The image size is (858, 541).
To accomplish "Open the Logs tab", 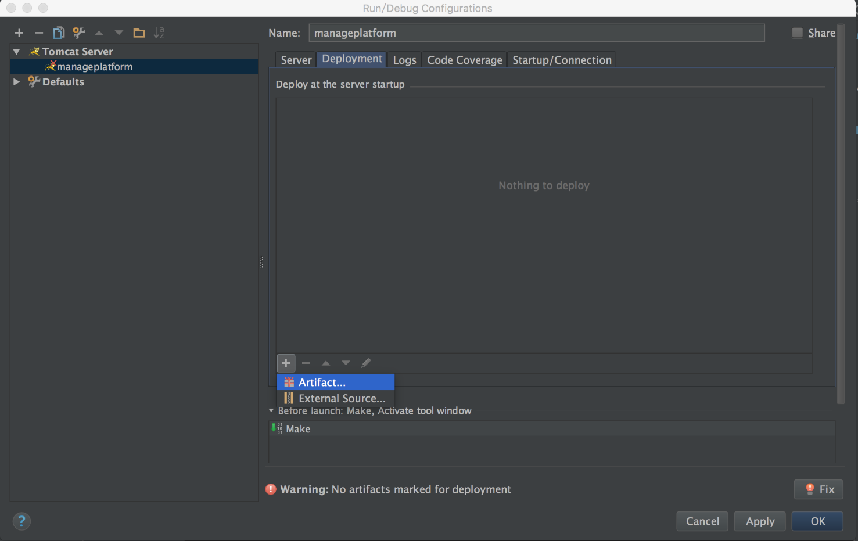I will tap(404, 60).
